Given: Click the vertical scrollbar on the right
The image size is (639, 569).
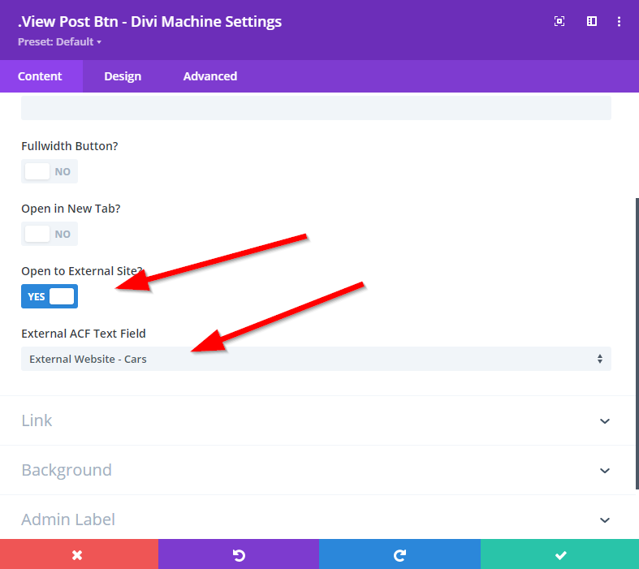Looking at the screenshot, I should [637, 341].
